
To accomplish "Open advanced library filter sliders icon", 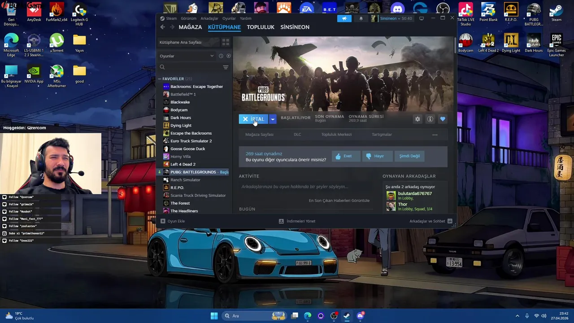I will tap(226, 67).
